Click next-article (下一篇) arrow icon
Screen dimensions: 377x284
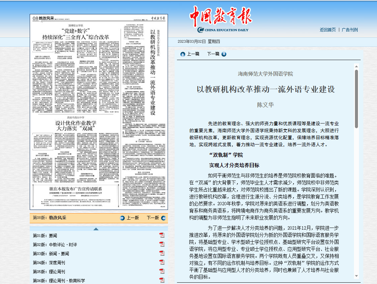pyautogui.click(x=223, y=54)
